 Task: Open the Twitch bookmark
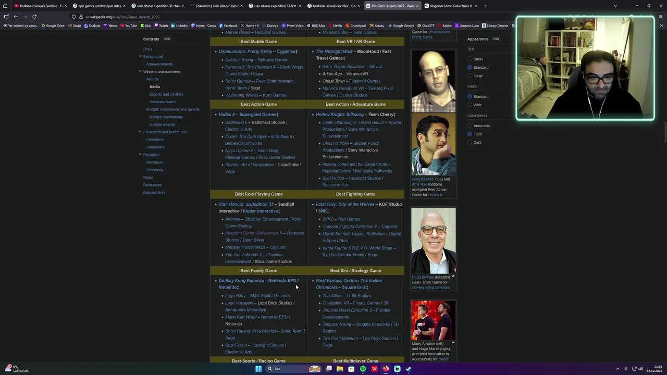(160, 26)
